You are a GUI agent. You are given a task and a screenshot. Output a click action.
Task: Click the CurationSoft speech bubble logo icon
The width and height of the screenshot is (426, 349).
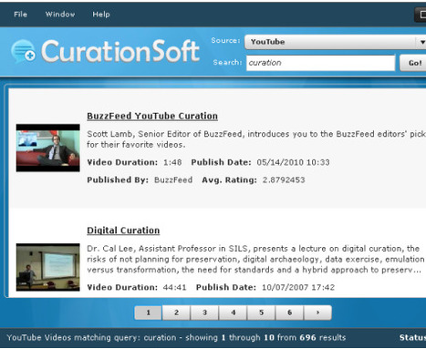(x=23, y=51)
